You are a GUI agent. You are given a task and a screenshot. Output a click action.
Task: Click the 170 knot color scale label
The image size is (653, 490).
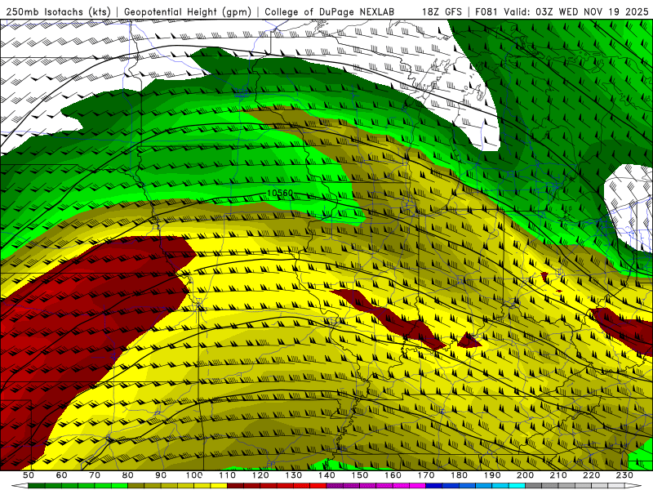[x=426, y=475]
